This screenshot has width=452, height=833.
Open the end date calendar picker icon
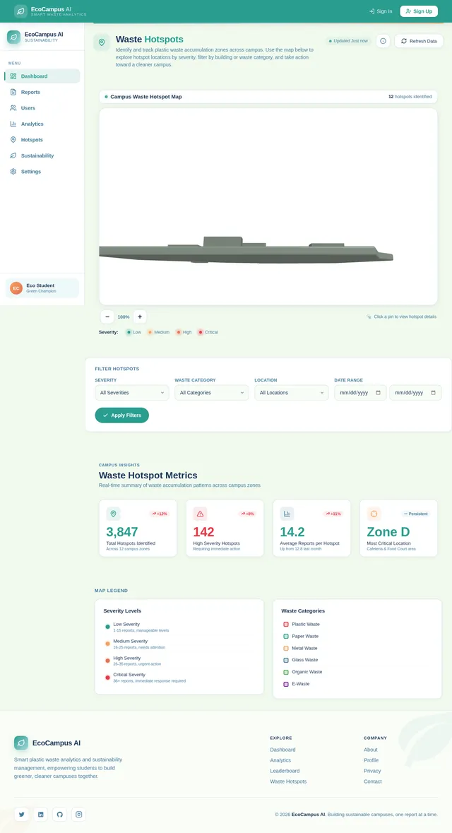tap(434, 393)
